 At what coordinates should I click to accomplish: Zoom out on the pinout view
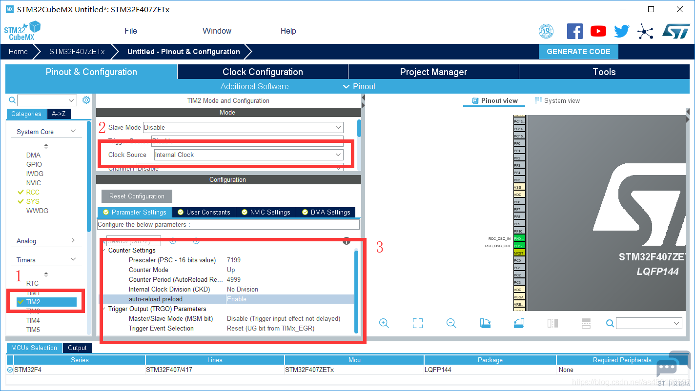pyautogui.click(x=451, y=323)
